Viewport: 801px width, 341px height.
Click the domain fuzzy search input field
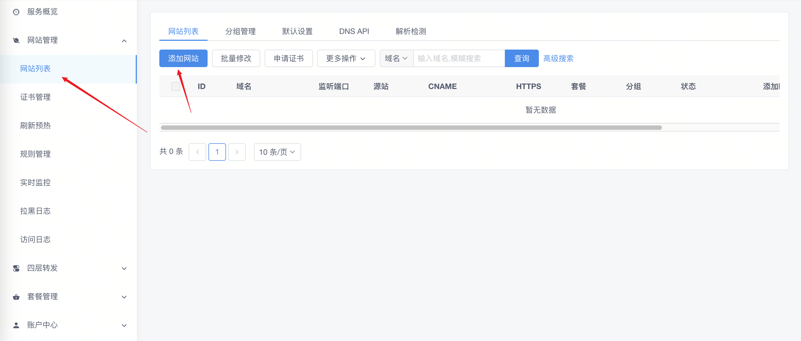click(x=457, y=58)
